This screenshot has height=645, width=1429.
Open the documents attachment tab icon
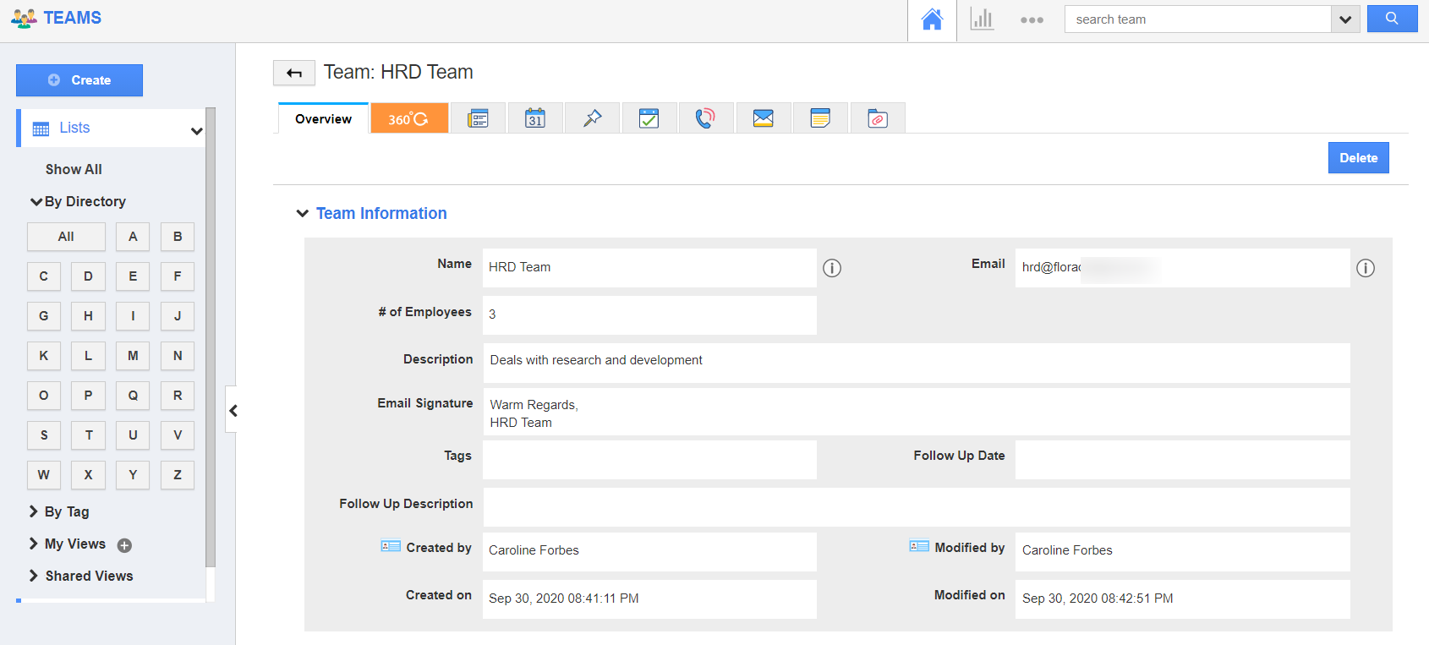pos(878,118)
